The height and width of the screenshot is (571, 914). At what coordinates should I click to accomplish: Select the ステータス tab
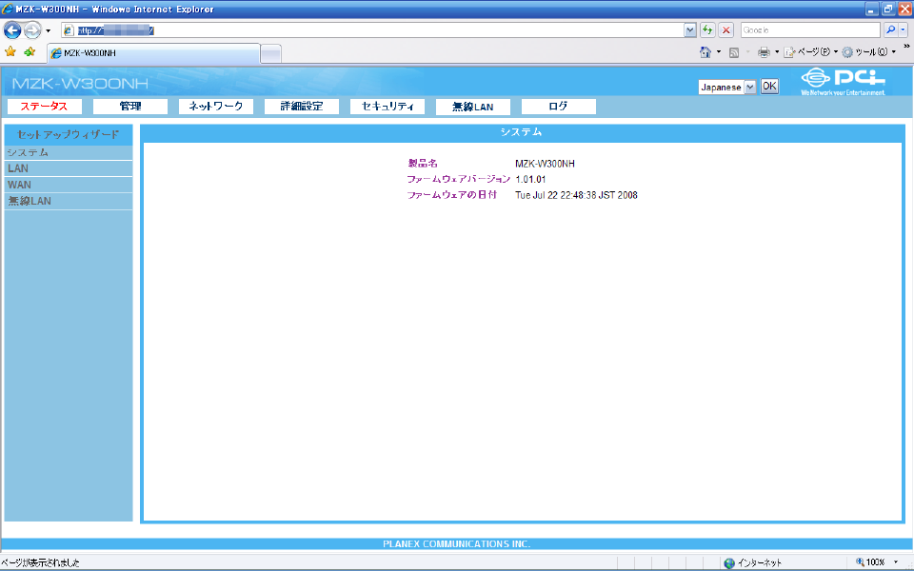click(x=45, y=107)
